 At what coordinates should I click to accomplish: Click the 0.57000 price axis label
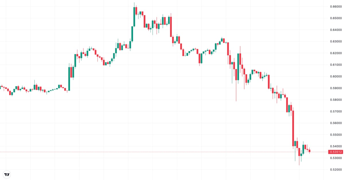click(x=335, y=111)
